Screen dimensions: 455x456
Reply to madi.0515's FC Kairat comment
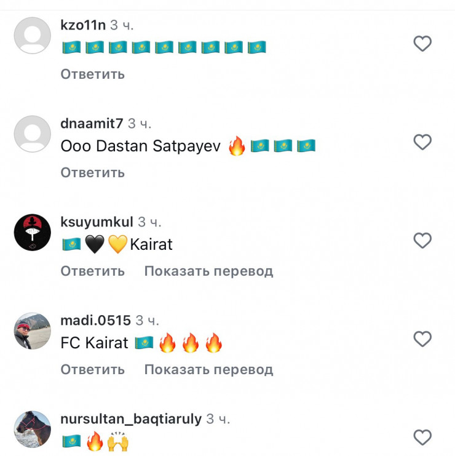point(92,370)
